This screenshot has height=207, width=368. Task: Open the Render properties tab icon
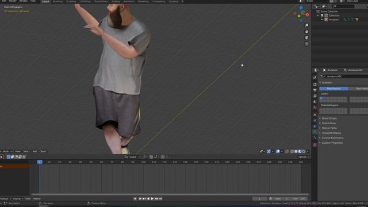[315, 85]
